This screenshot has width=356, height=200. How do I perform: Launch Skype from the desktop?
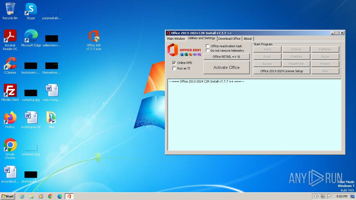(31, 11)
